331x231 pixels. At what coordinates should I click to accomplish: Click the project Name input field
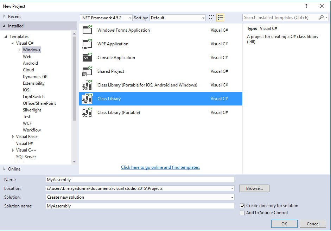[140, 180]
